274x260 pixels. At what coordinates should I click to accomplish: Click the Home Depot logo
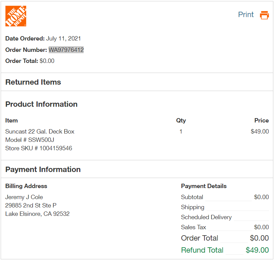(x=16, y=16)
